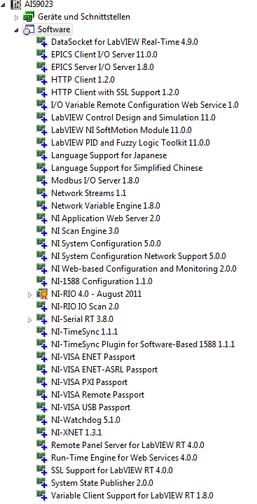This screenshot has width=257, height=504.
Task: Expand NI-RIO 4.0 - August 2011
Action: tap(29, 295)
